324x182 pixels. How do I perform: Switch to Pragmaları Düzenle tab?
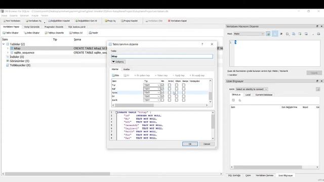click(54, 27)
